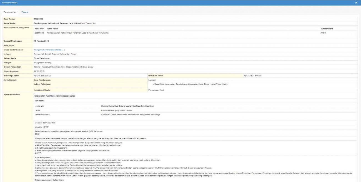This screenshot has width=361, height=182.
Task: Click the Desa Kolek work location entry
Action: [x=189, y=84]
